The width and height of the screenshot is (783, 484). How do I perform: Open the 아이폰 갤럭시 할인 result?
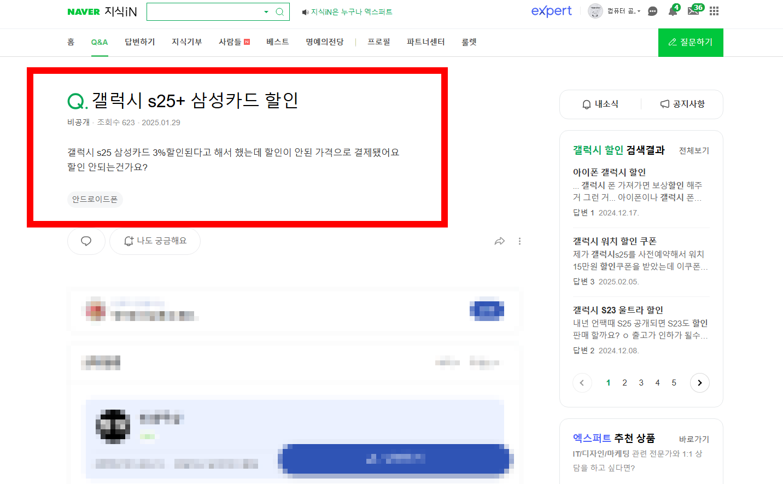609,172
